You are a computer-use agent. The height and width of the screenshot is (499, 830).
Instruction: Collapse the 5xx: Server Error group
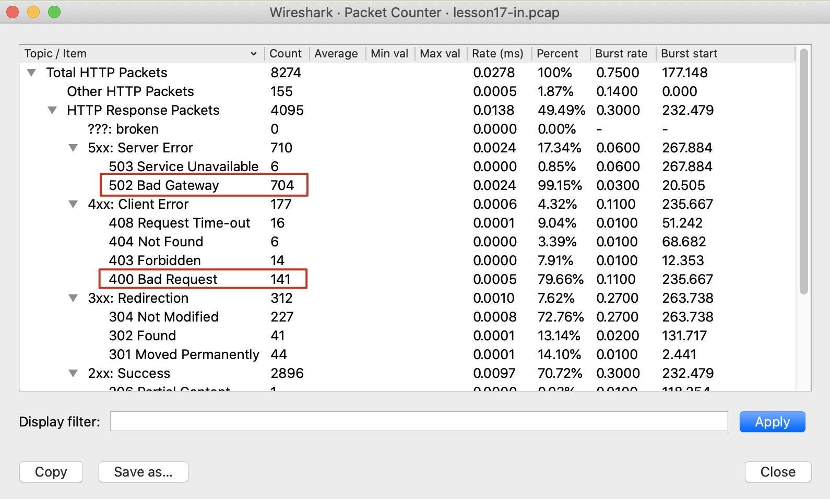[x=73, y=148]
